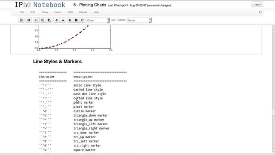Cut the selected cell with the scissors icon
Viewport: 275px width, 155px height.
pos(36,20)
